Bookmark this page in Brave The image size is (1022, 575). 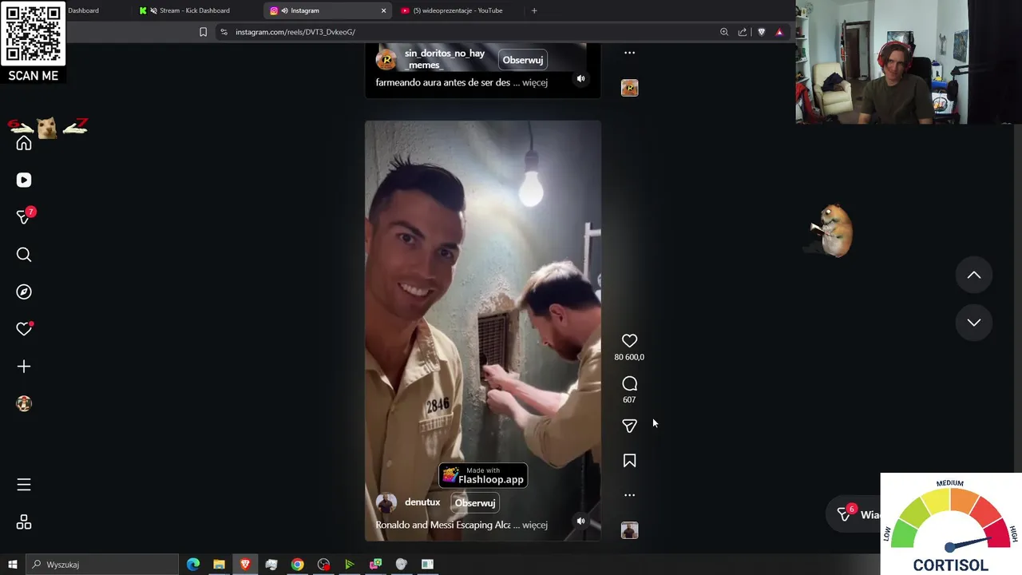pyautogui.click(x=203, y=32)
